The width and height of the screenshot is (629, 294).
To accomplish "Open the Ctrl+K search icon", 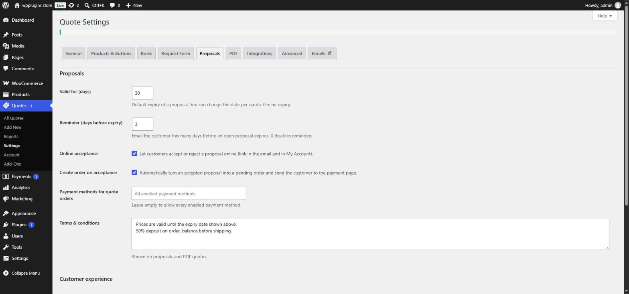I will [87, 5].
